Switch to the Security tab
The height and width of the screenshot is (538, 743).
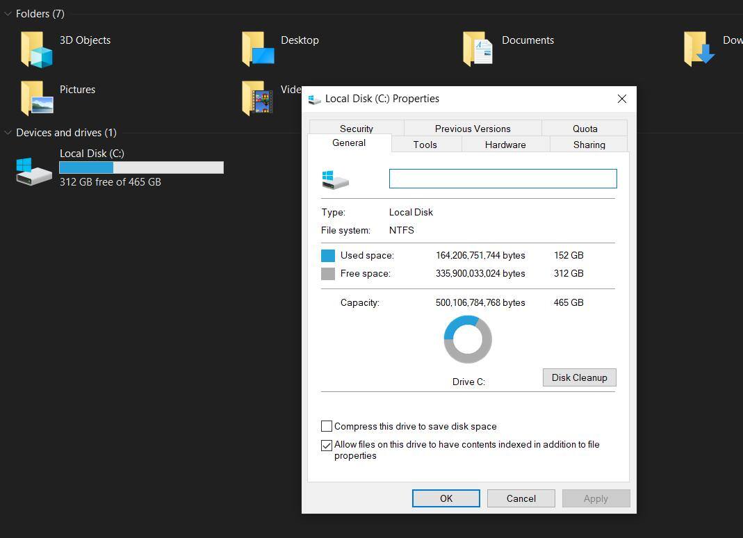(x=357, y=129)
